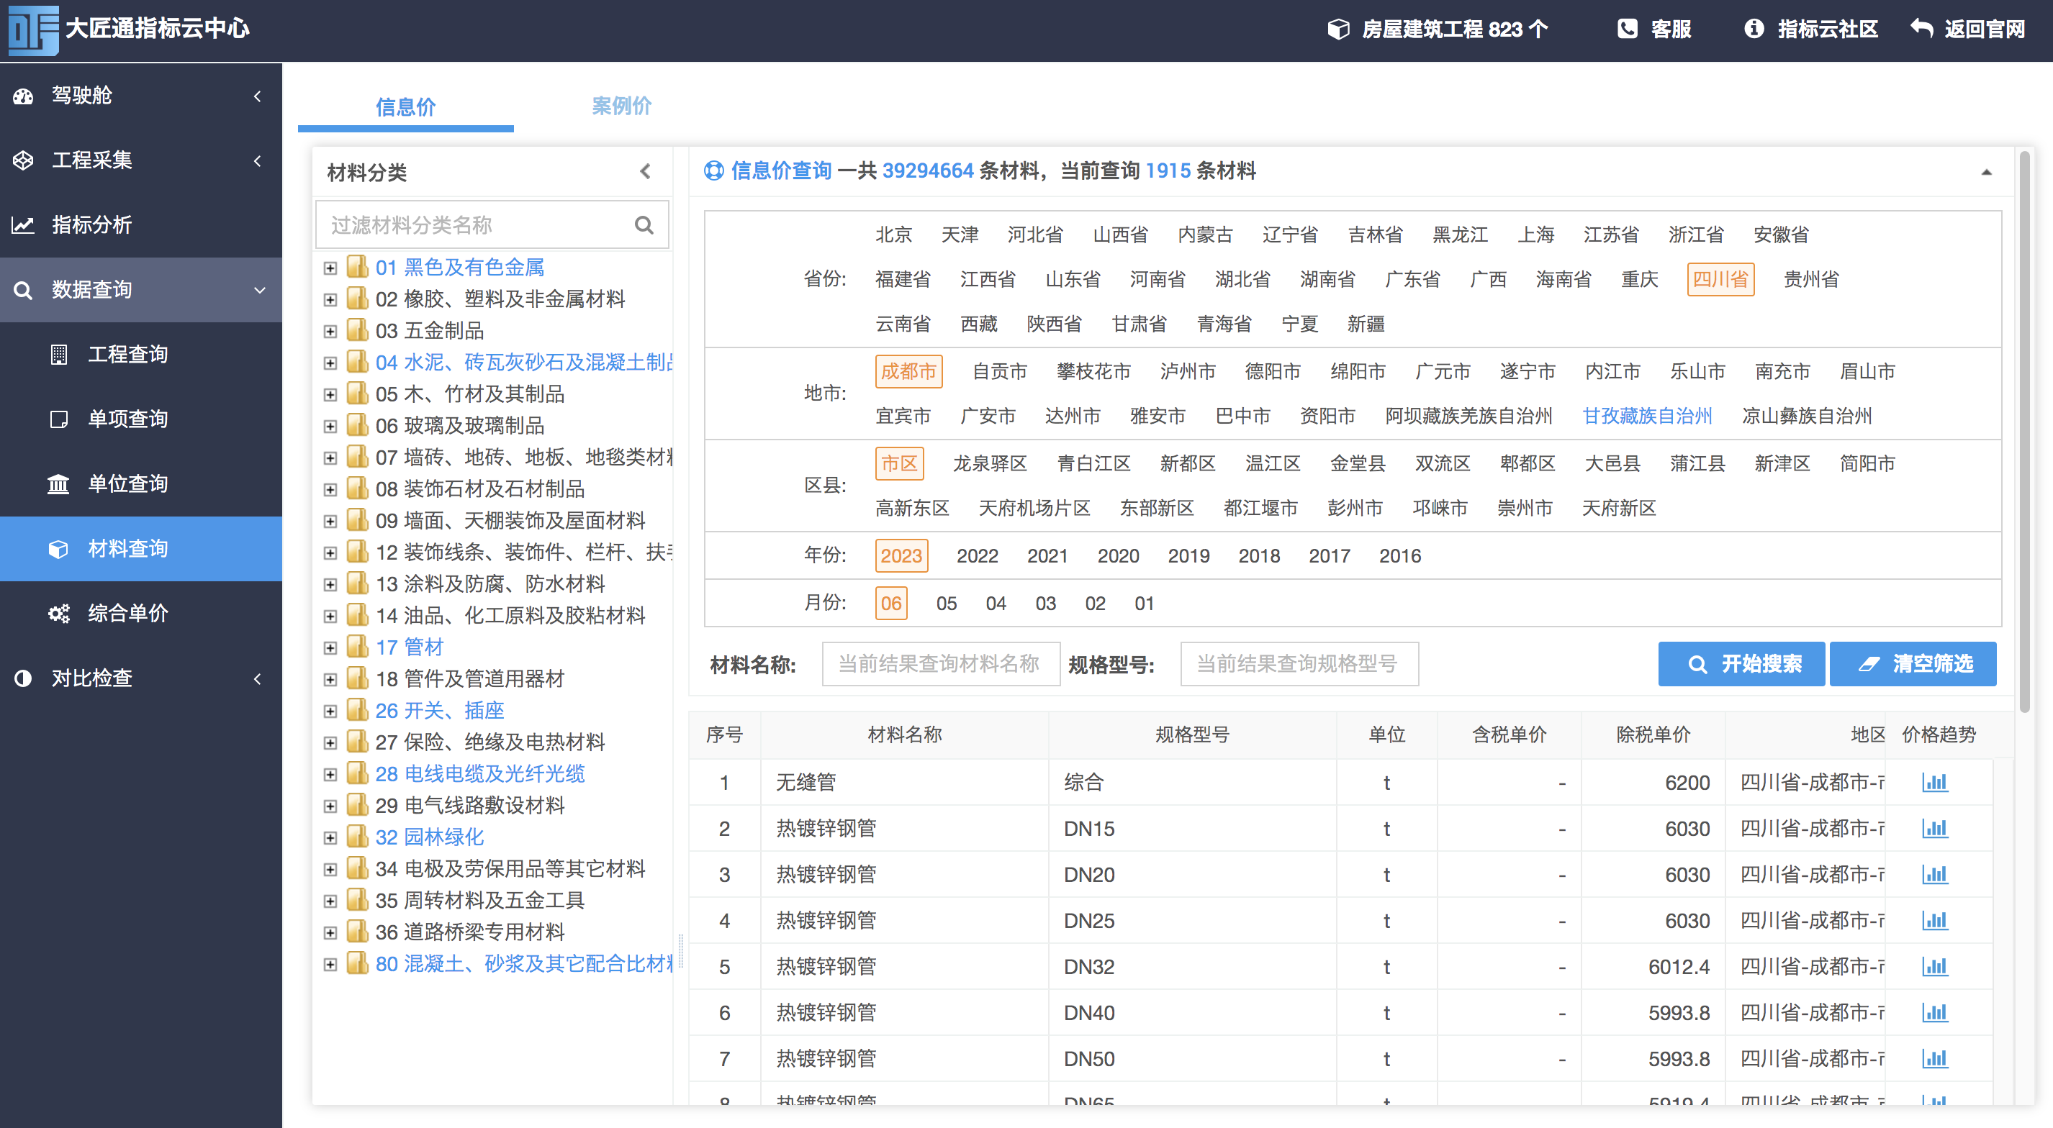Click the 信息价查询 lifebuoy icon
2053x1128 pixels.
point(714,170)
